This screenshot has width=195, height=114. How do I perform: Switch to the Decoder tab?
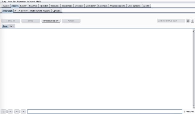coord(79,6)
